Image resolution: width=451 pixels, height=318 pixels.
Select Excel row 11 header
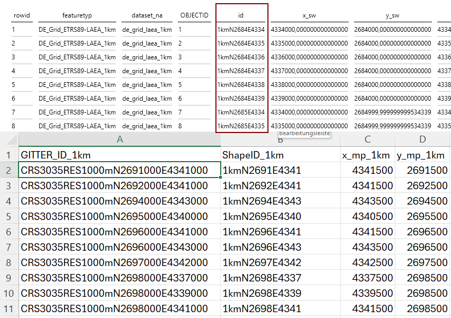coord(9,308)
